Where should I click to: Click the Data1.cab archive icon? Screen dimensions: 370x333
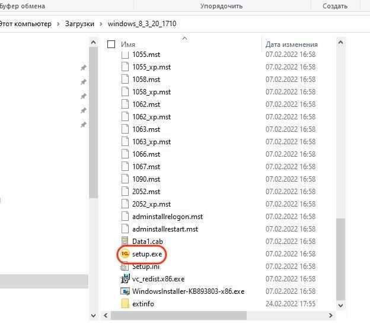coord(125,242)
